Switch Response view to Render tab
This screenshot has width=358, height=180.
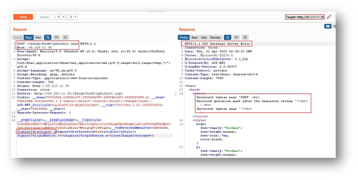click(x=216, y=37)
